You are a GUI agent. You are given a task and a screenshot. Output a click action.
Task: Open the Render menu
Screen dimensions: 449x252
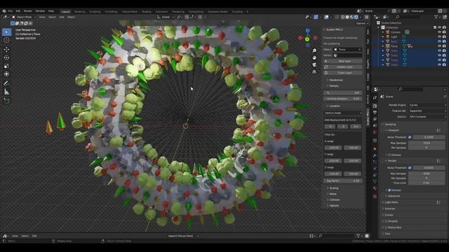pos(28,11)
